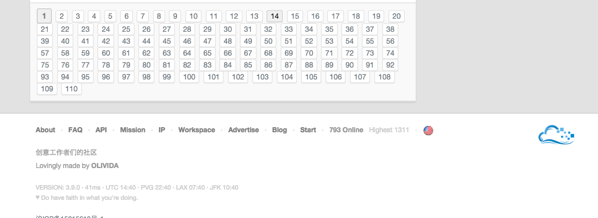
Task: Go to page 53
Action: pos(329,41)
